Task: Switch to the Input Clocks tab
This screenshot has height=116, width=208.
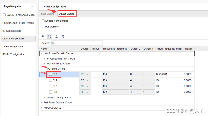Action: 47,14
